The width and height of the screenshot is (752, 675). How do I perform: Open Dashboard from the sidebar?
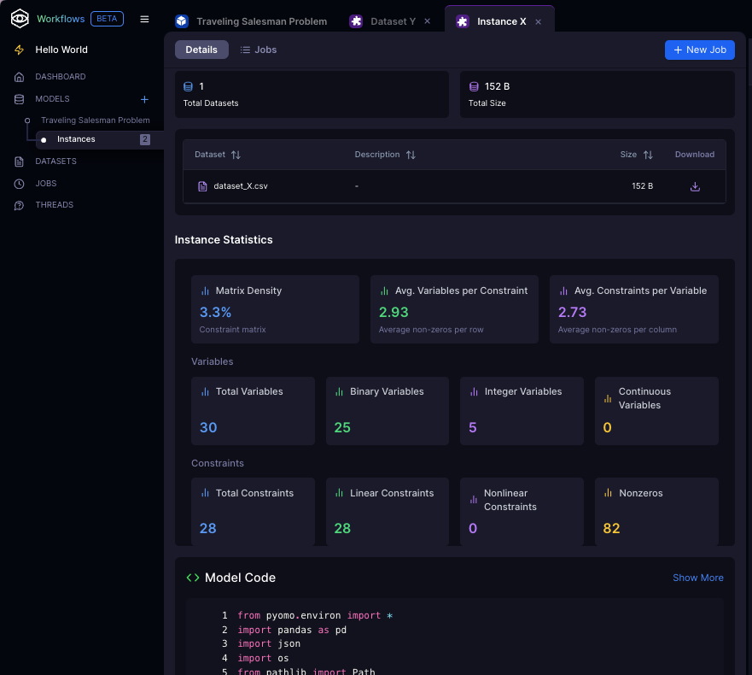(x=60, y=77)
